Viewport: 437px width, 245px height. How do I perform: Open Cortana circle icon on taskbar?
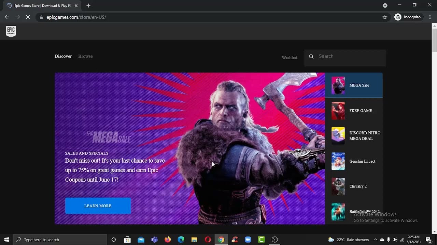click(114, 240)
